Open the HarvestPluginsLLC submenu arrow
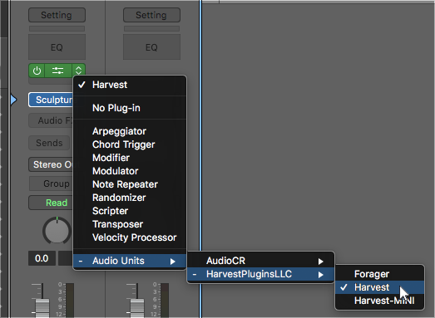435x318 pixels. click(321, 275)
